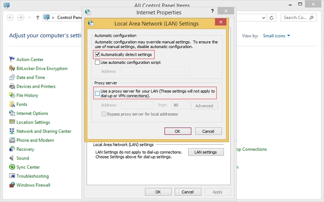Screen dimensions: 324x202
Task: Click the LAN settings button
Action: [x=206, y=152]
